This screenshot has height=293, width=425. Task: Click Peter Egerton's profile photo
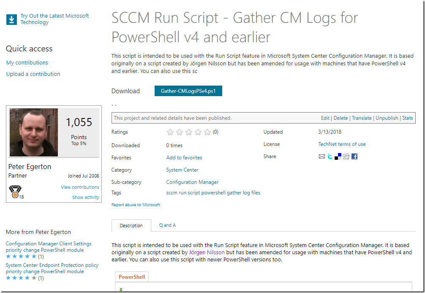pos(34,132)
